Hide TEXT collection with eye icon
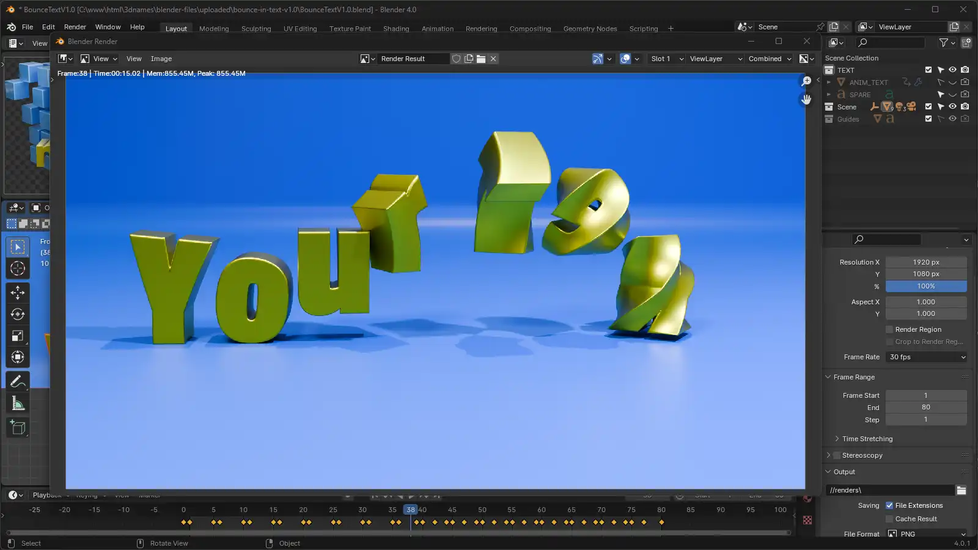 [952, 70]
